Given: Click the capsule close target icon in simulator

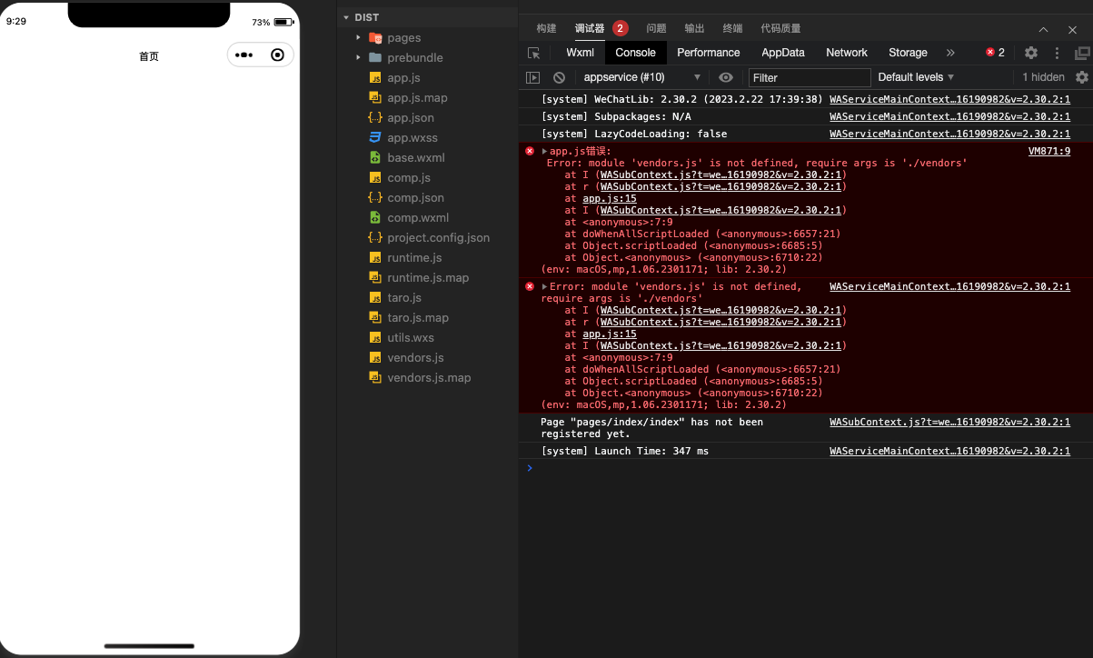Looking at the screenshot, I should pos(275,55).
